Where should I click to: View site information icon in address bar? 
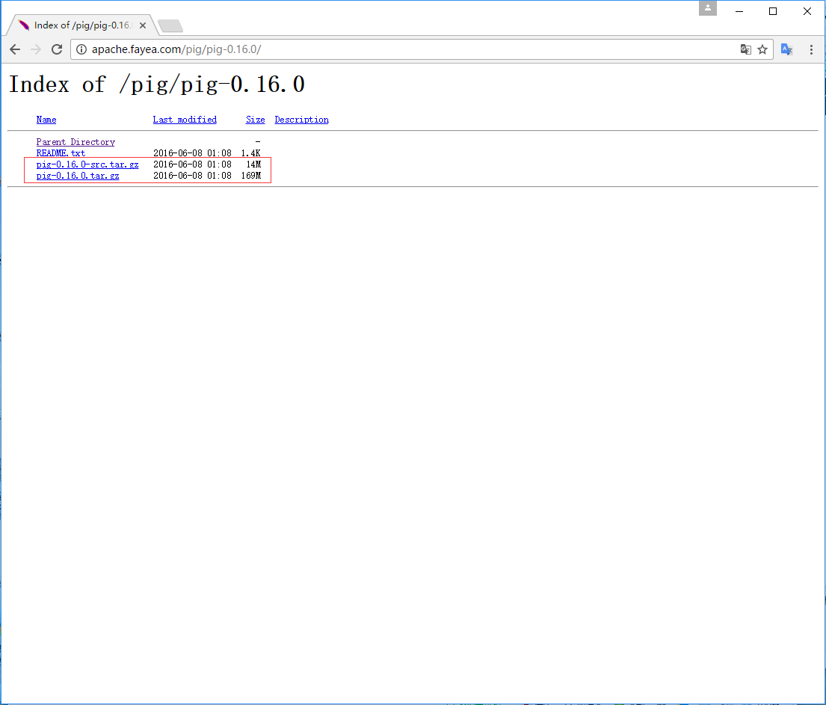click(81, 49)
